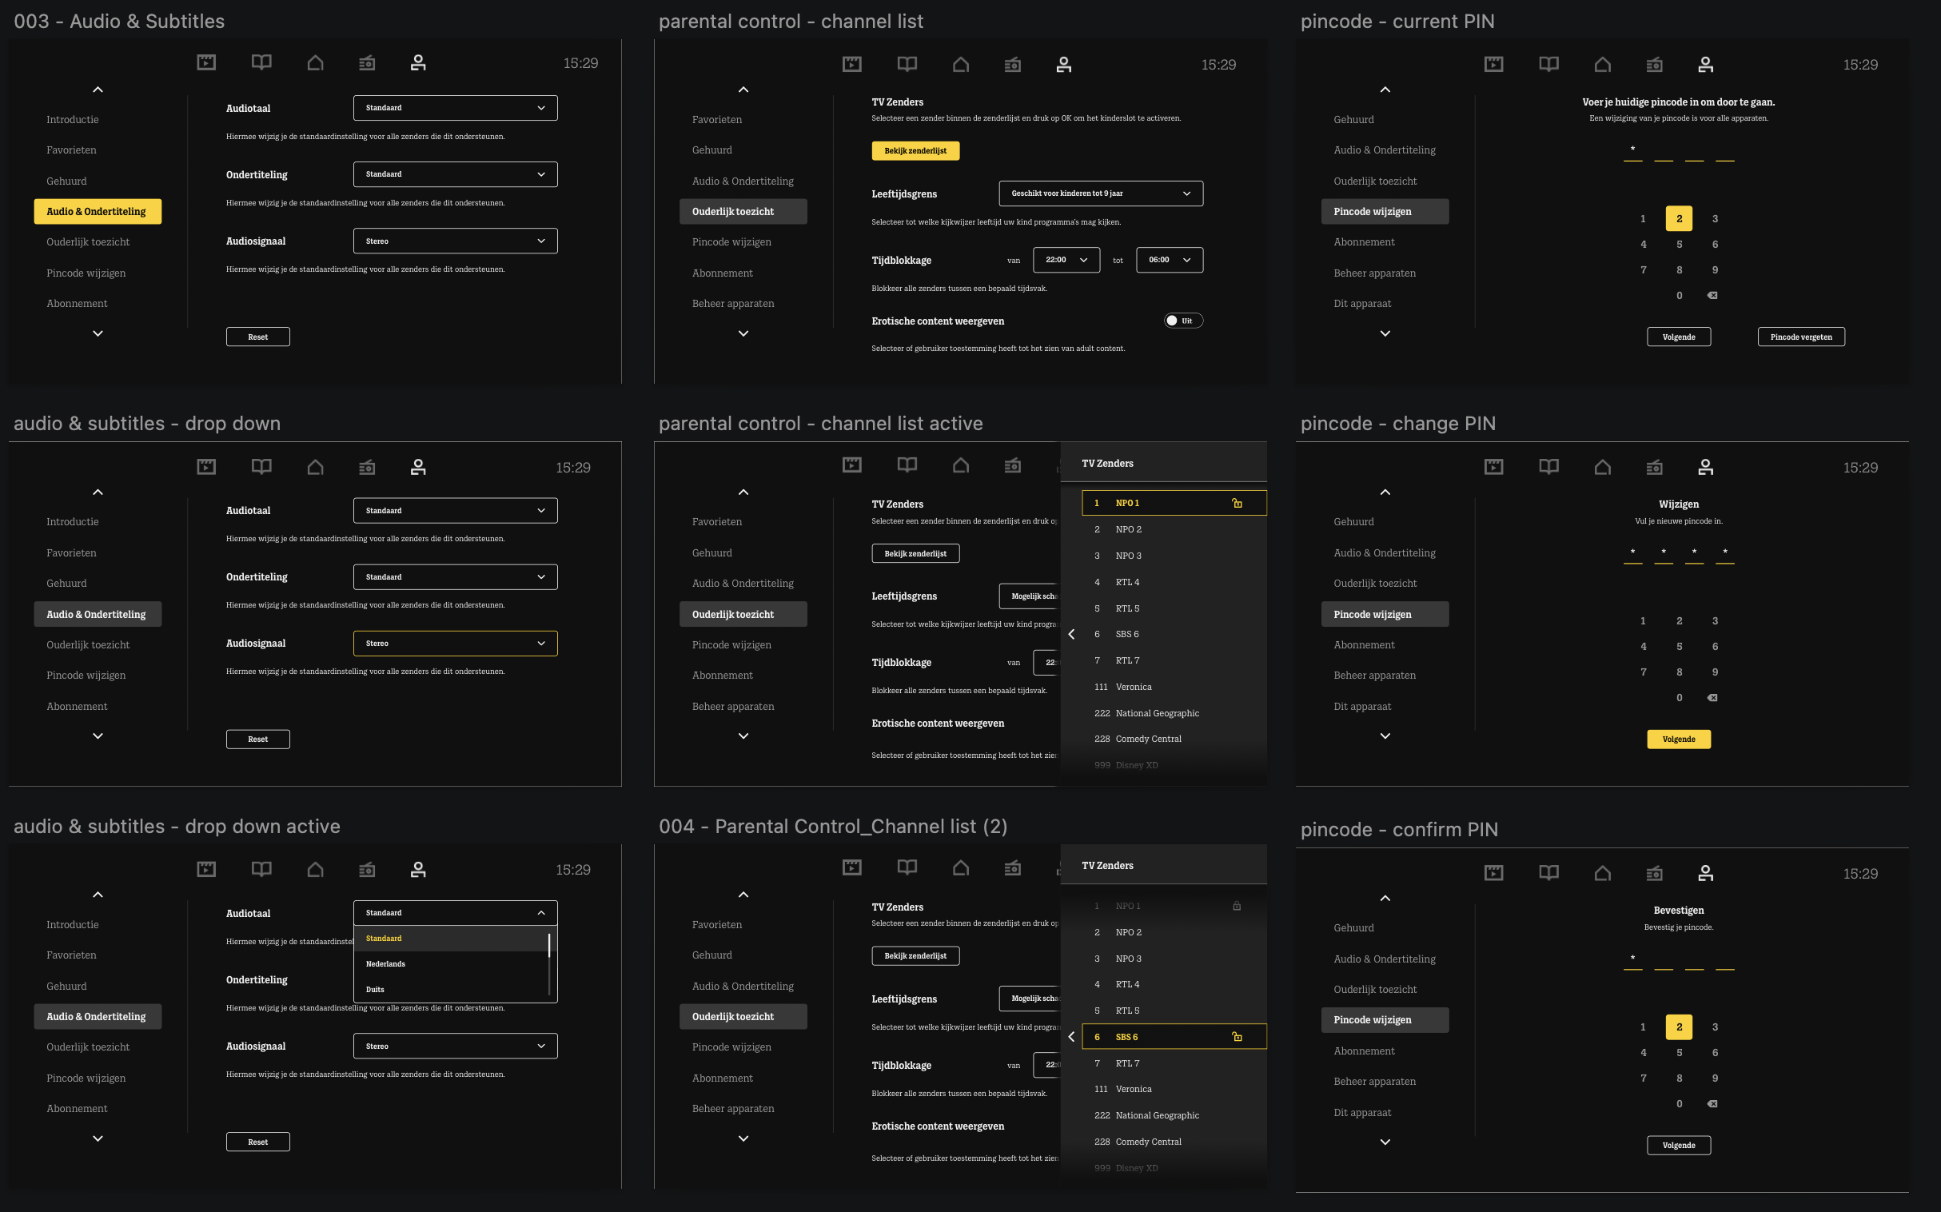Open the yellow-outlined Stereo dropdown
Screen dimensions: 1941x1212
pyautogui.click(x=454, y=643)
